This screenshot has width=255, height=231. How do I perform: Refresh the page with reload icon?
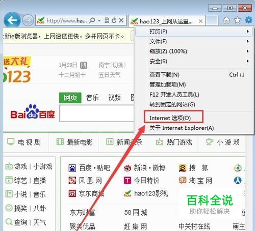(x=114, y=20)
